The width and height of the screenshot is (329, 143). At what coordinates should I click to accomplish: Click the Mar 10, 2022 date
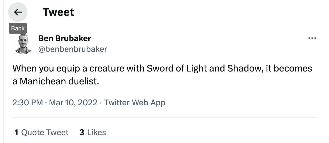(x=73, y=102)
